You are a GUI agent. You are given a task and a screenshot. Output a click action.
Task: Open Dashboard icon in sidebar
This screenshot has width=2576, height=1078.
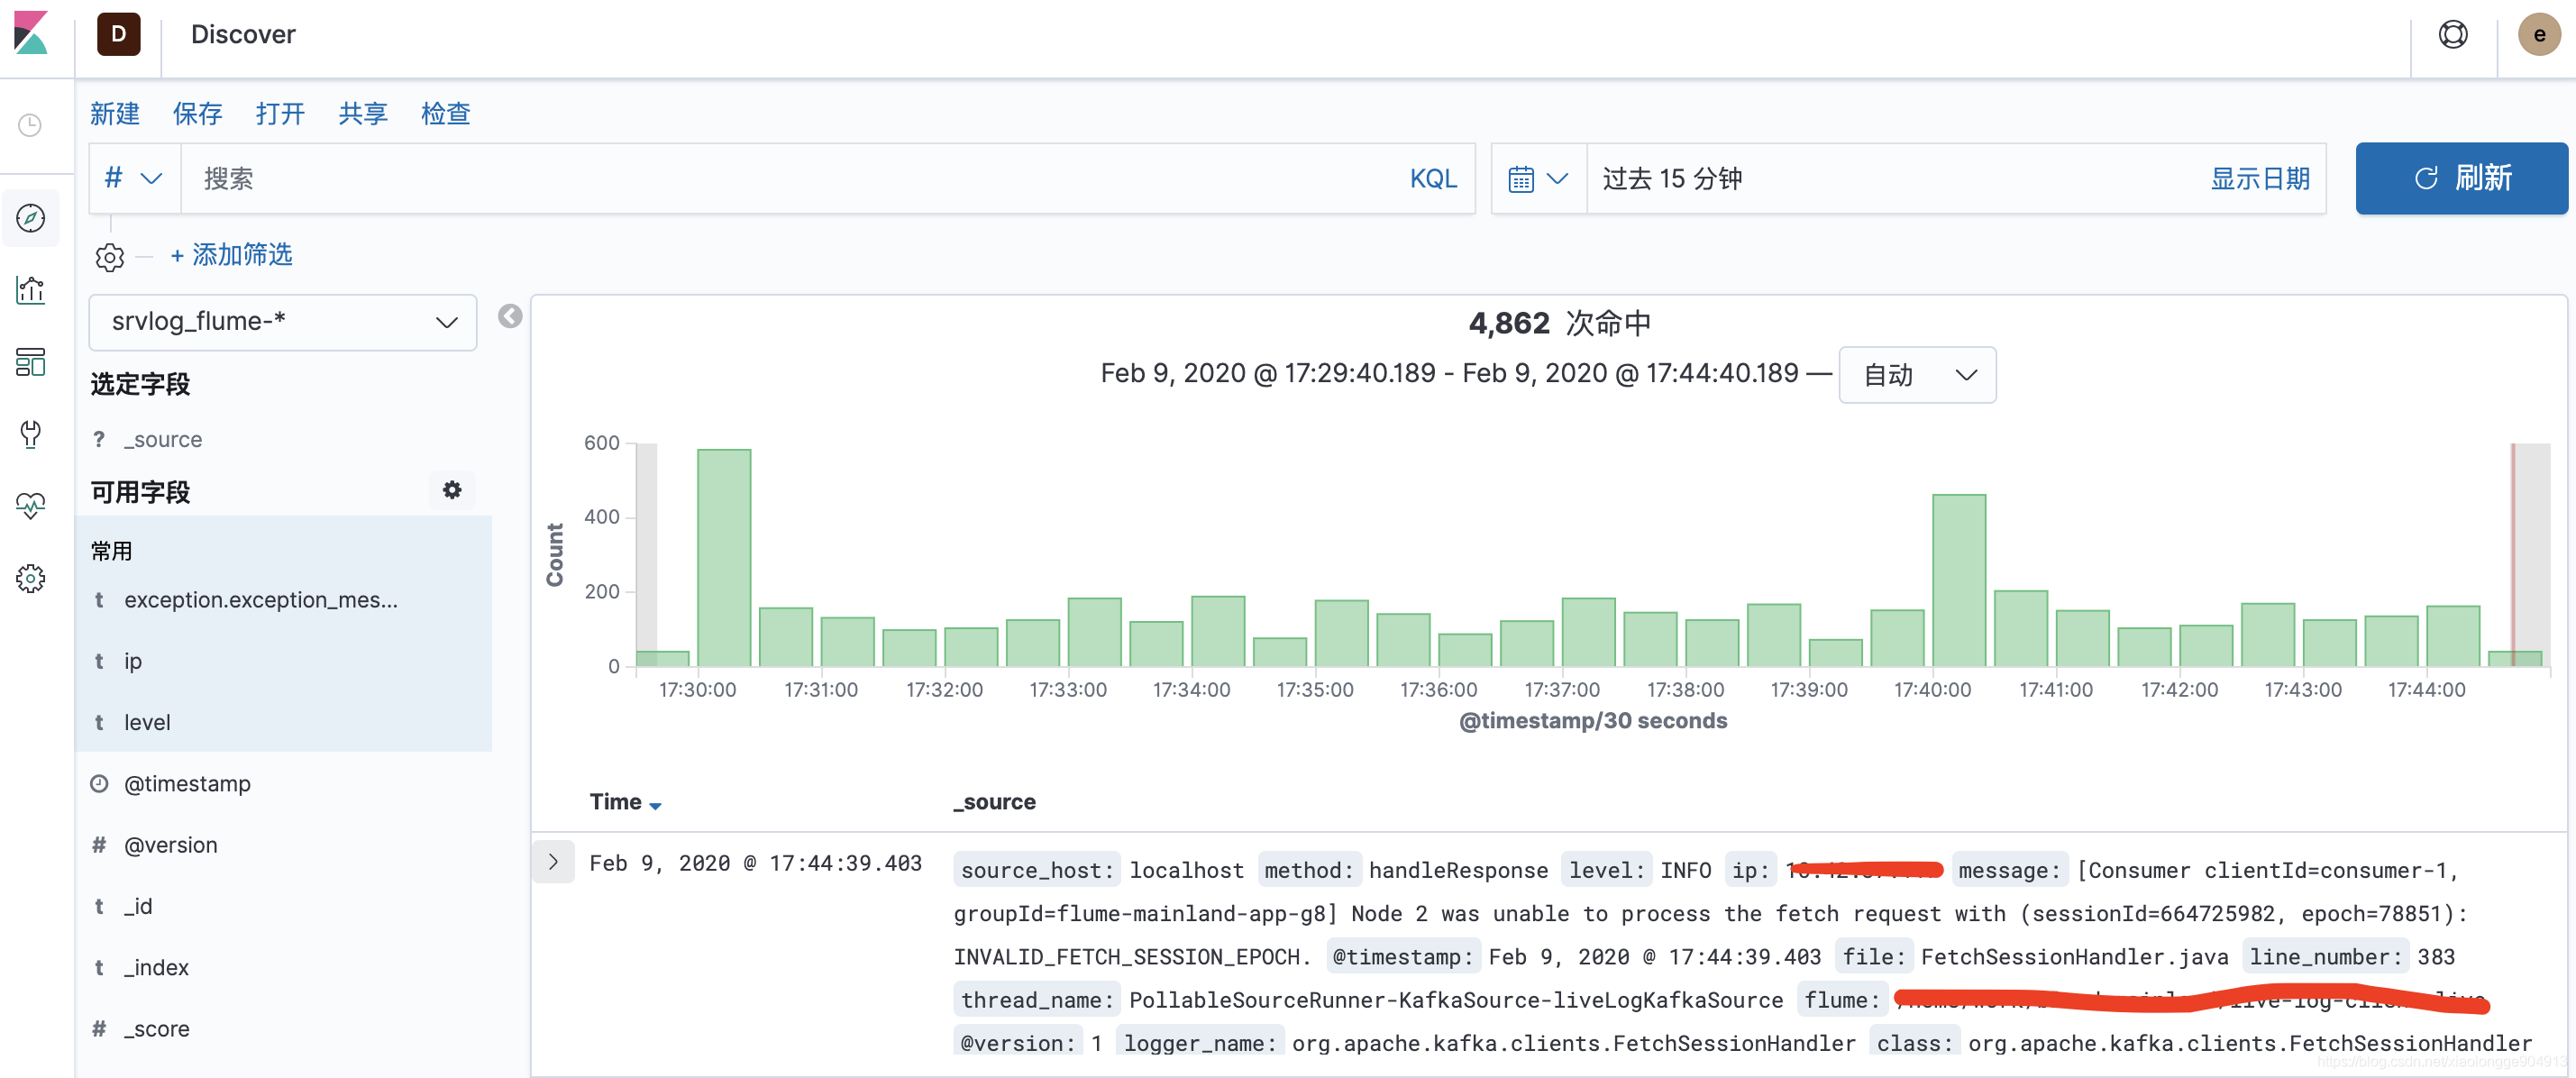[31, 362]
